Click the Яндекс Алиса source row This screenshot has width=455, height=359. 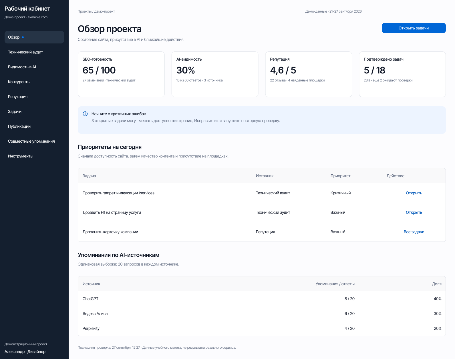coord(262,314)
